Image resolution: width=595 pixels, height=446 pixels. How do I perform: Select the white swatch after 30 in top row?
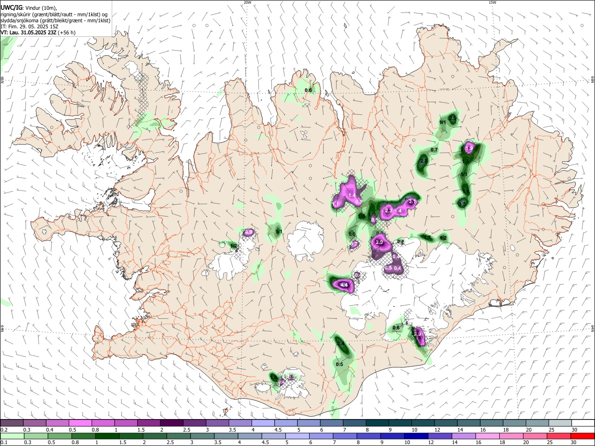[582, 423]
